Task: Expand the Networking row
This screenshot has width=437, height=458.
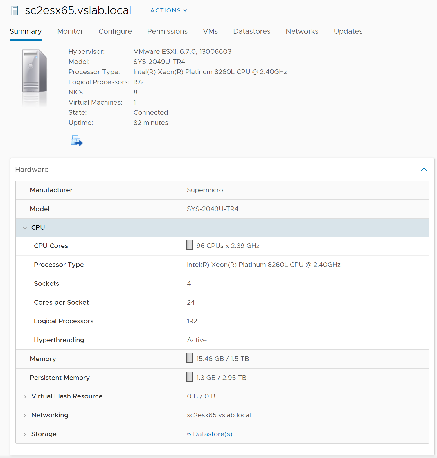Action: point(25,416)
